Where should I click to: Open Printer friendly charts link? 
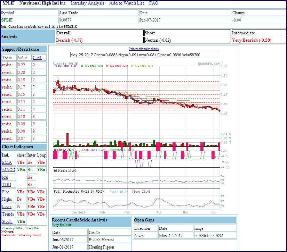click(x=144, y=49)
